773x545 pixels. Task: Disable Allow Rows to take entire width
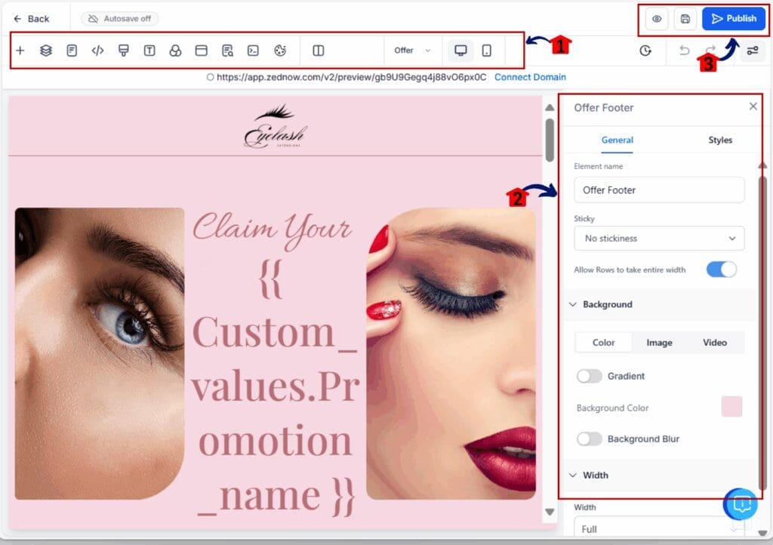721,269
